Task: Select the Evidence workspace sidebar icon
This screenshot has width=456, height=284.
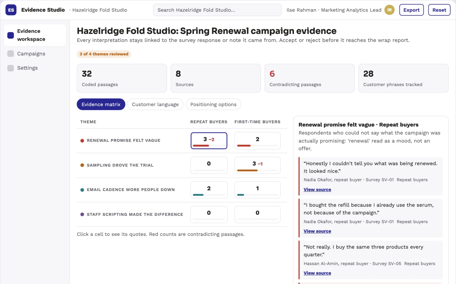Action: pyautogui.click(x=11, y=35)
